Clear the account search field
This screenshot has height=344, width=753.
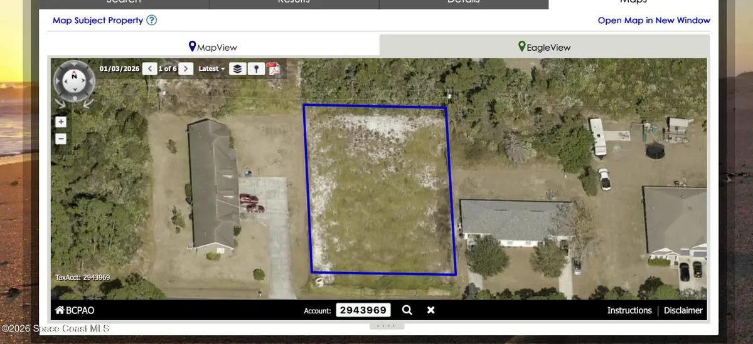tap(430, 310)
